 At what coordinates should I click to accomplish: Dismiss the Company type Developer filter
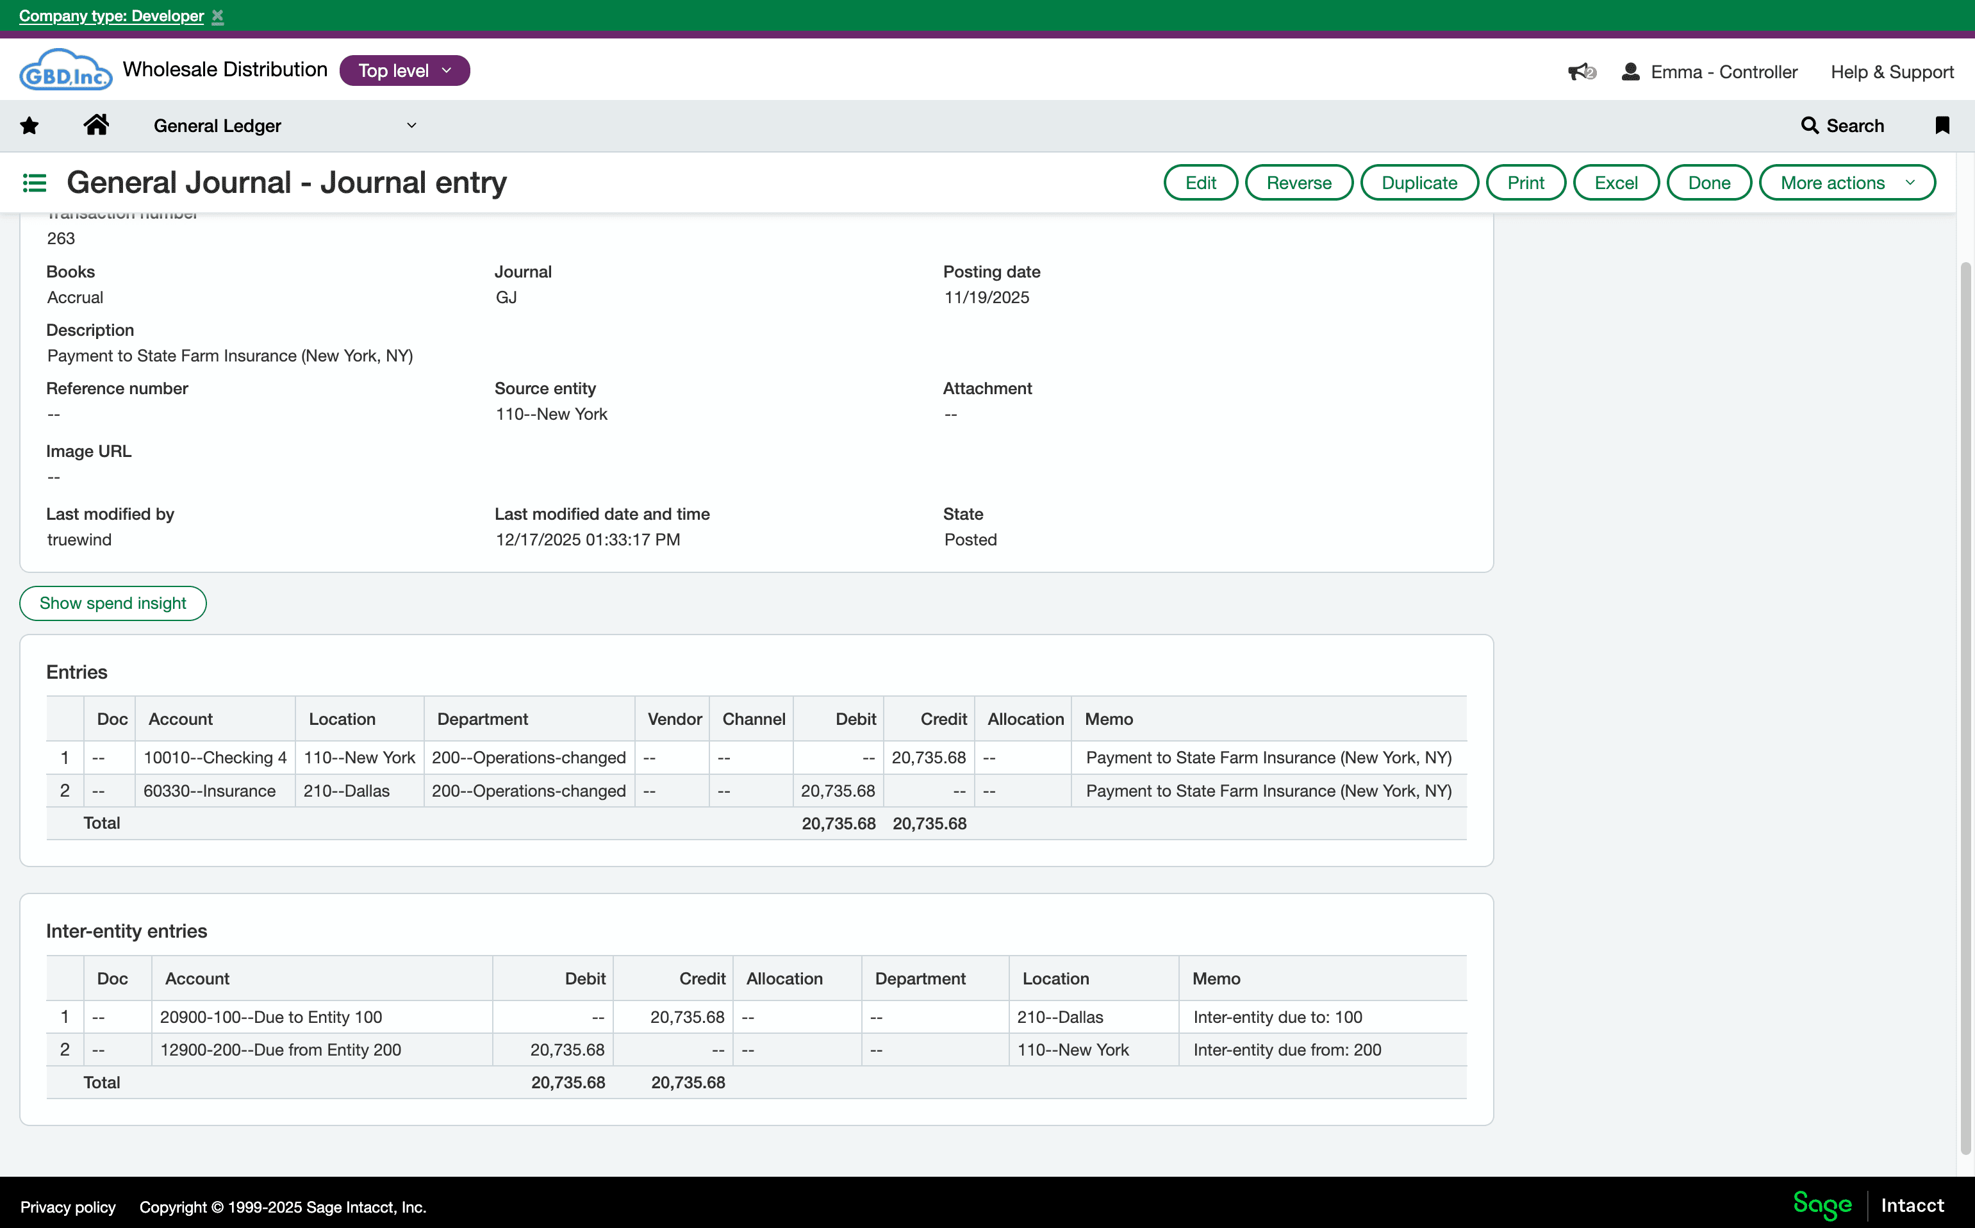point(218,15)
